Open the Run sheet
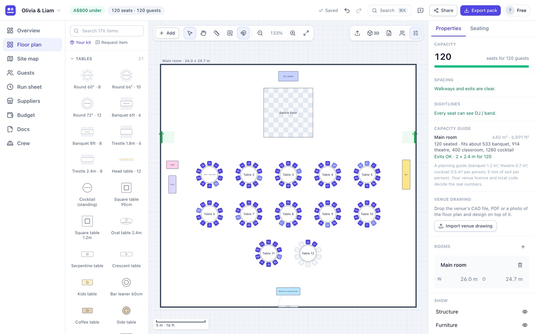Screen dimensions: 535x334 tap(32, 87)
